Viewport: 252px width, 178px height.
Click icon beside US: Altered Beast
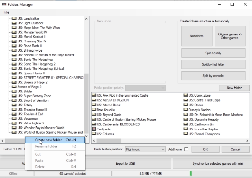coord(94,105)
